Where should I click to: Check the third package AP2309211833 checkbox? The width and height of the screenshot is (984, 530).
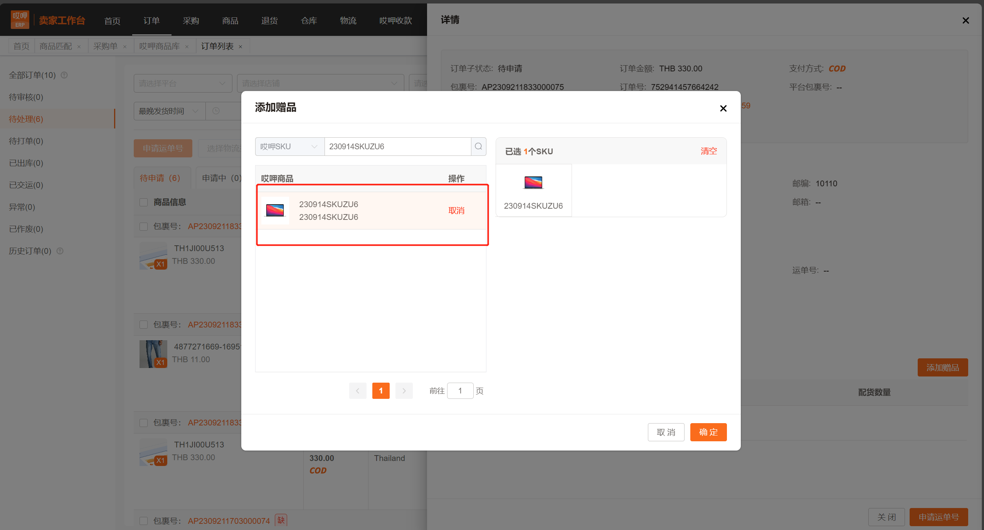click(x=144, y=423)
